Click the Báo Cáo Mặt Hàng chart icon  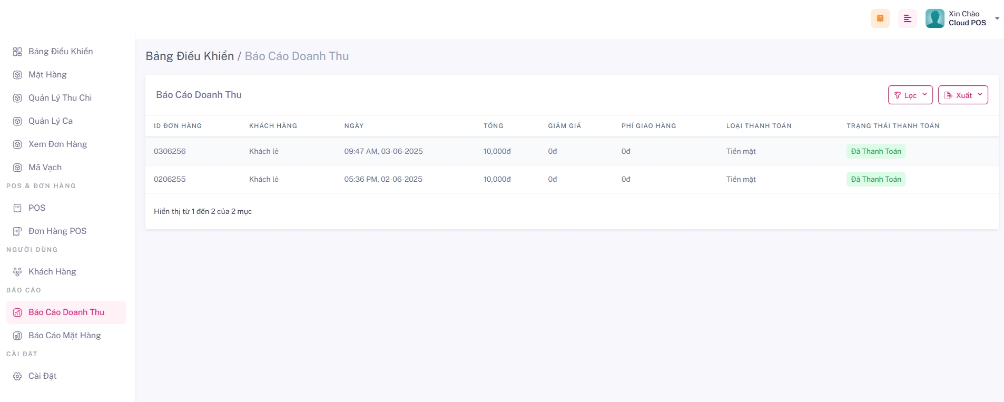point(17,336)
